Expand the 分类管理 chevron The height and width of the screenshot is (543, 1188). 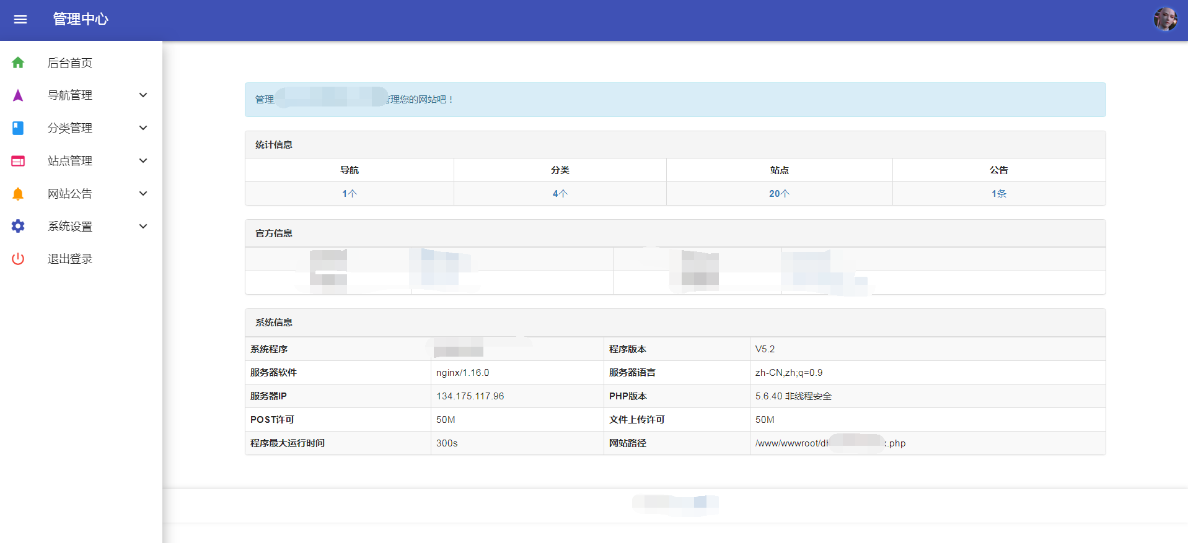tap(143, 128)
